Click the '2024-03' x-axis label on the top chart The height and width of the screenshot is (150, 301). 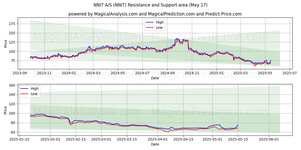(93, 73)
